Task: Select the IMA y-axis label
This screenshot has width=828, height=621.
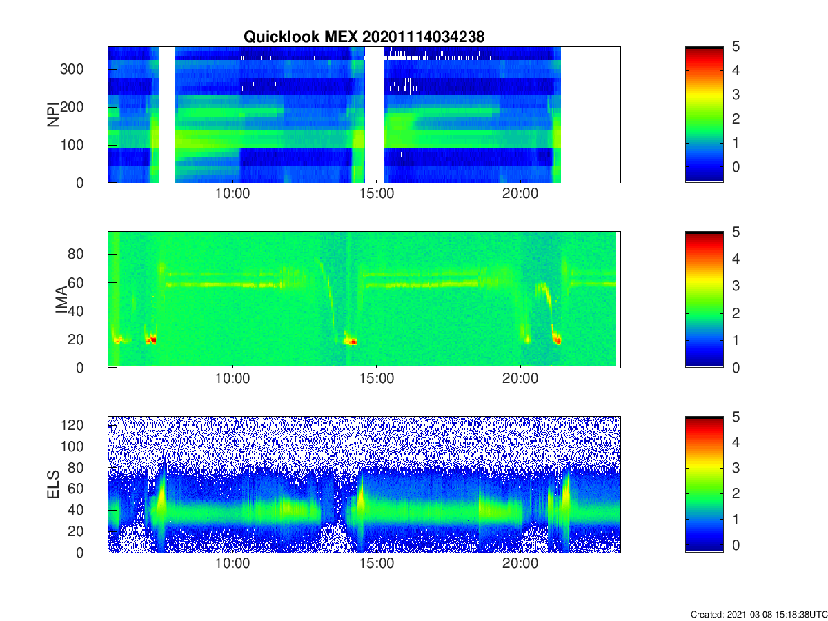Action: coord(61,299)
